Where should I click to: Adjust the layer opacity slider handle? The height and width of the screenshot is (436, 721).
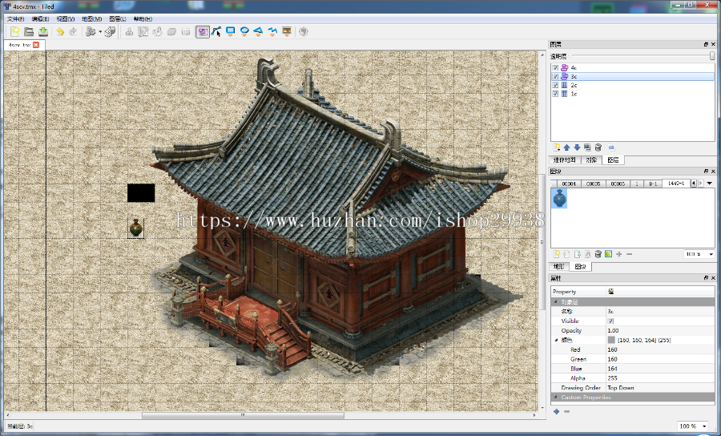click(x=712, y=56)
